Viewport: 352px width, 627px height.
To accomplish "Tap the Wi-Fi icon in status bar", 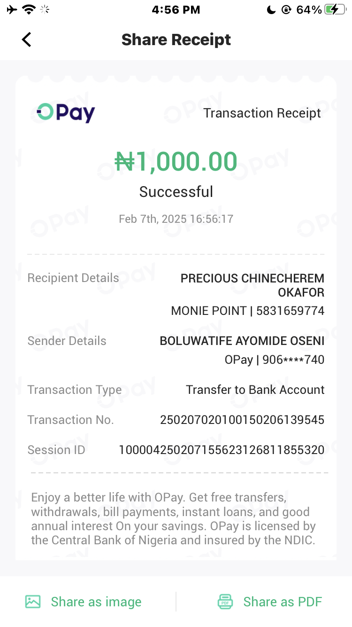I will 29,9.
